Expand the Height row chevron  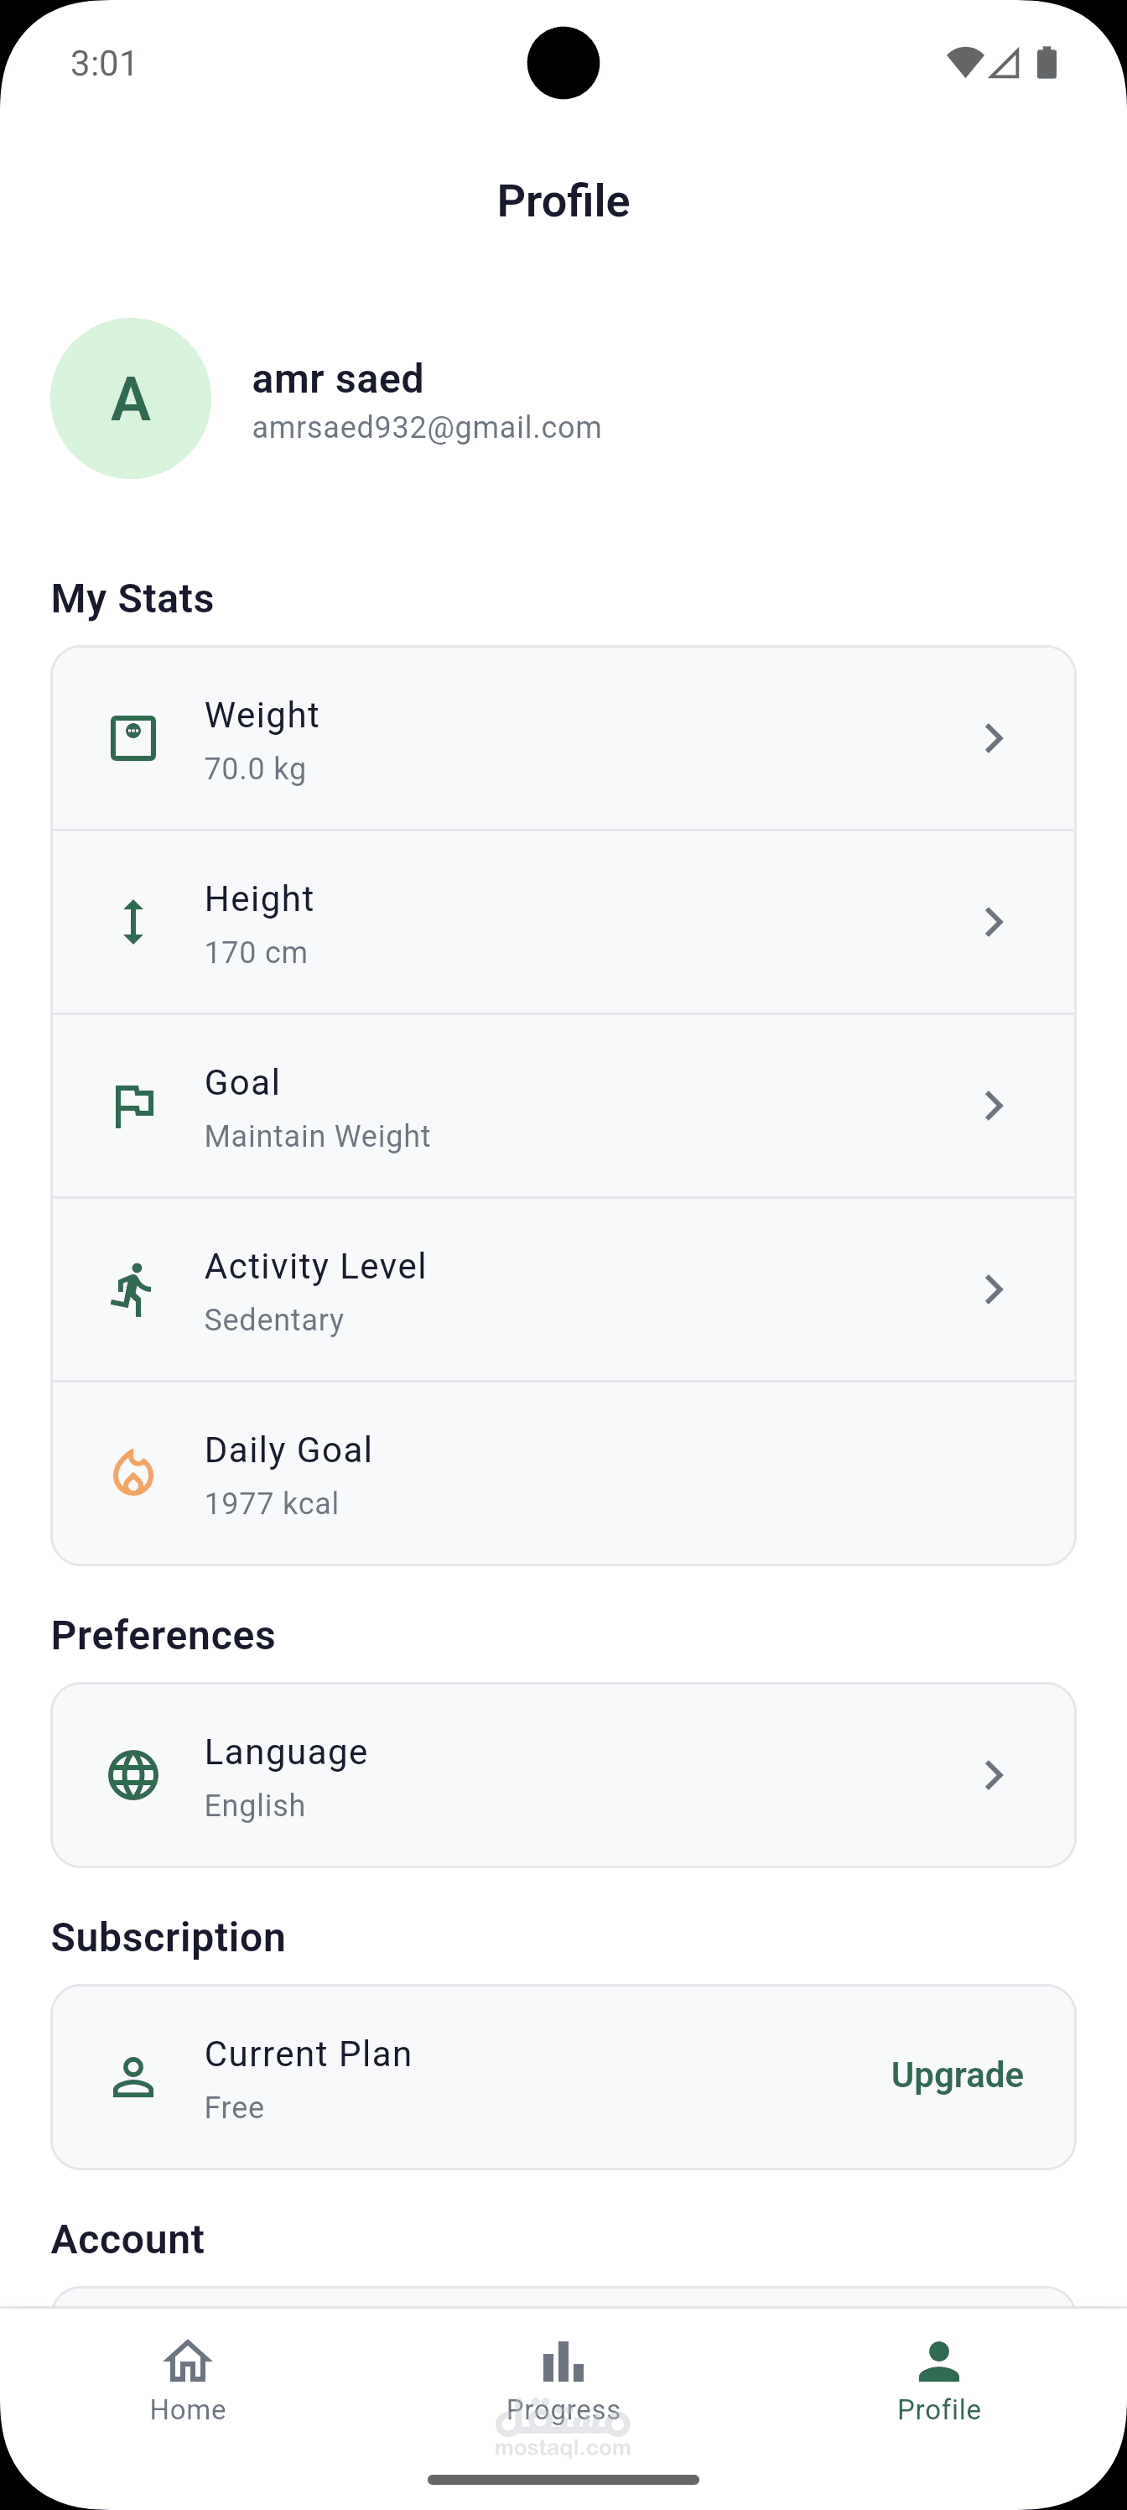993,922
